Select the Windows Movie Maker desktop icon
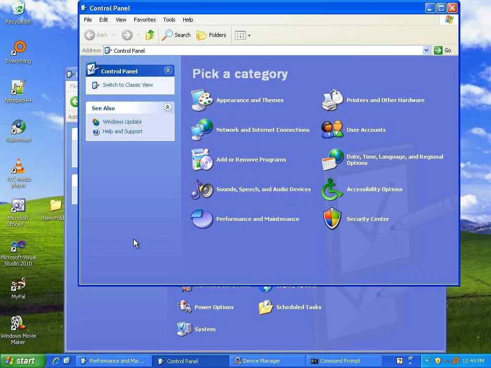491x368 pixels. (x=19, y=330)
